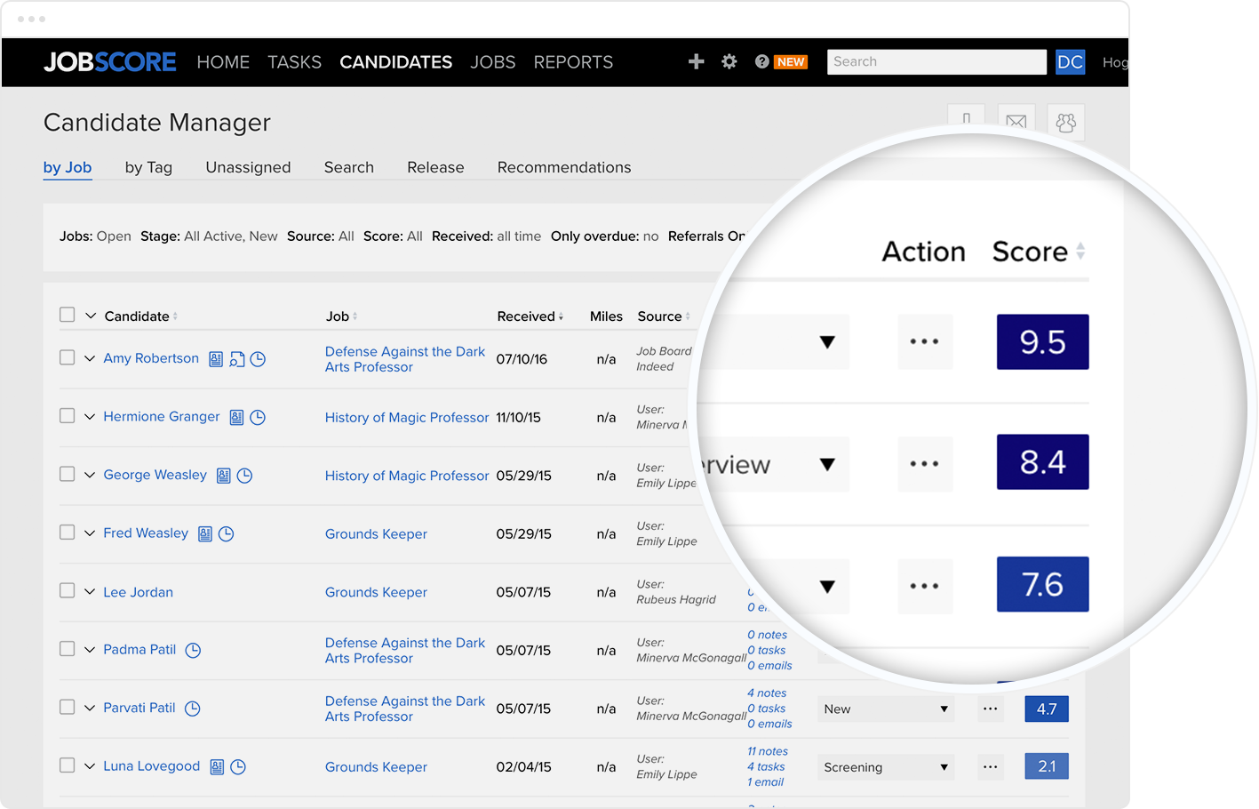Open REPORTS in top navigation
1259x809 pixels.
coord(573,62)
